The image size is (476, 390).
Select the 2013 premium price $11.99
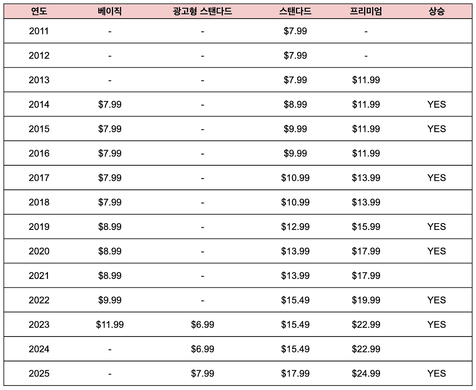point(366,80)
